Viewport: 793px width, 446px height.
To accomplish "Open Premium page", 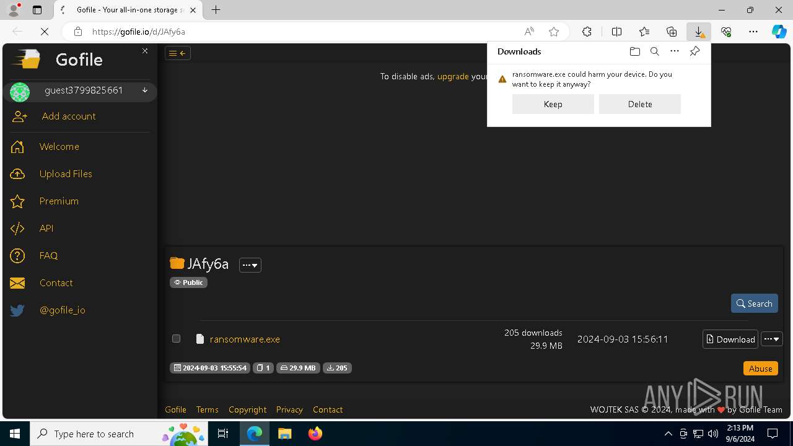I will tap(59, 201).
